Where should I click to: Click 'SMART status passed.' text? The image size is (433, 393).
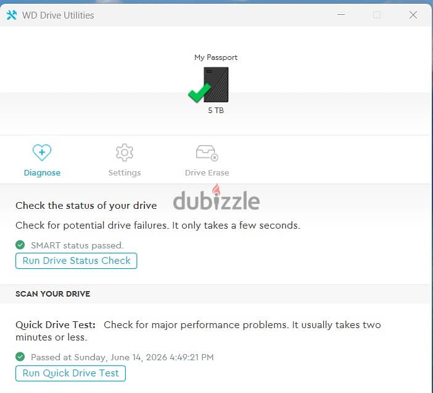(77, 245)
